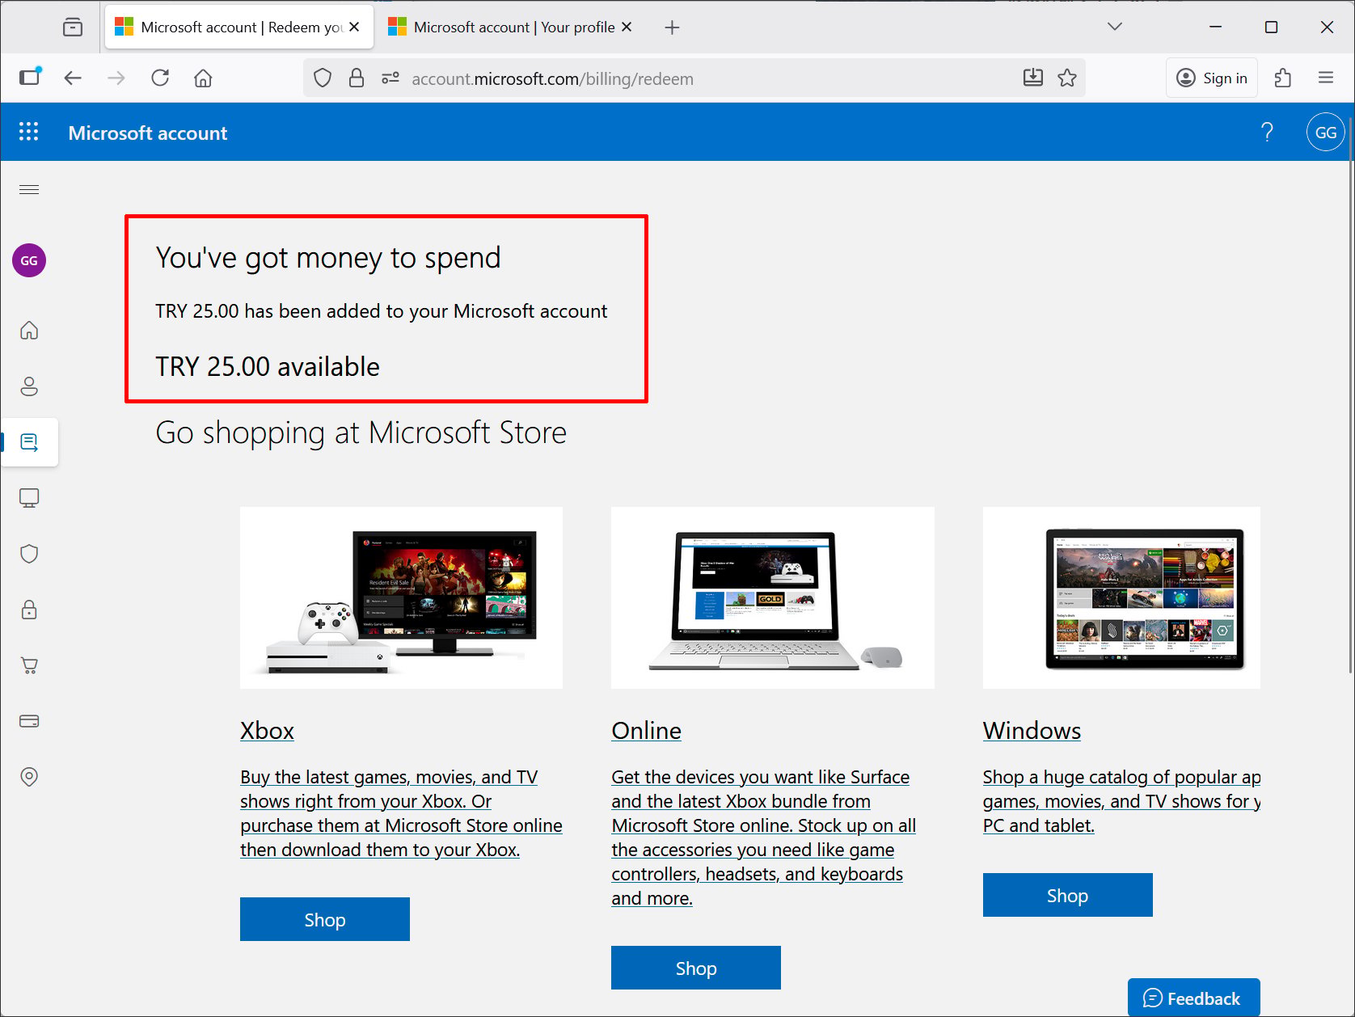
Task: Open Order history cart icon in sidebar
Action: point(29,665)
